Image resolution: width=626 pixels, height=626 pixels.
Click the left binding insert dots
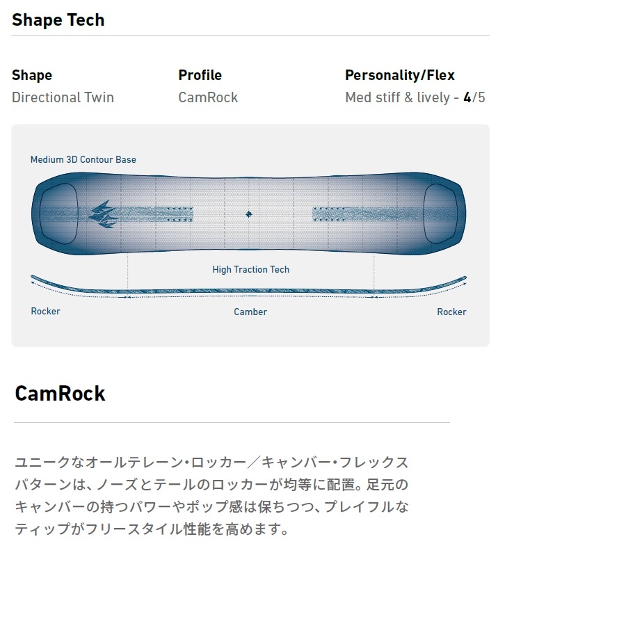177,214
